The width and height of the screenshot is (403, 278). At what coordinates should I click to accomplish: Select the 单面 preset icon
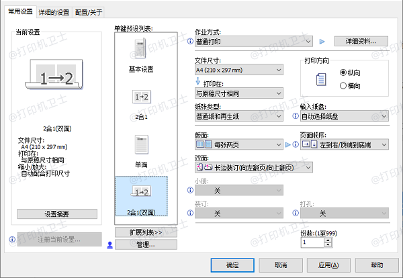[x=142, y=144]
